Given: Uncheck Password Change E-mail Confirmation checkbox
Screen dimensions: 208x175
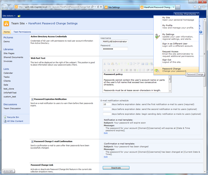Looking at the screenshot, I should (32, 142).
